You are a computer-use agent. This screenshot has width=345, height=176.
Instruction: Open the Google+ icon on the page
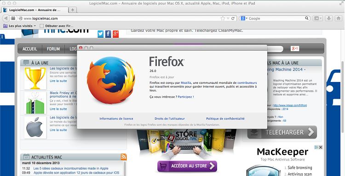pos(115,34)
